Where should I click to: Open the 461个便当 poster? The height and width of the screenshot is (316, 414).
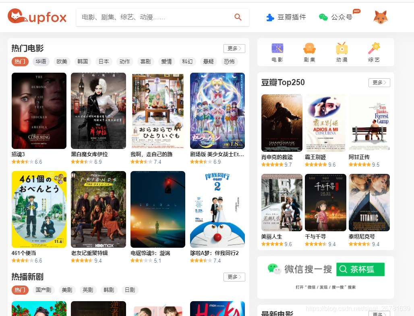pyautogui.click(x=39, y=209)
